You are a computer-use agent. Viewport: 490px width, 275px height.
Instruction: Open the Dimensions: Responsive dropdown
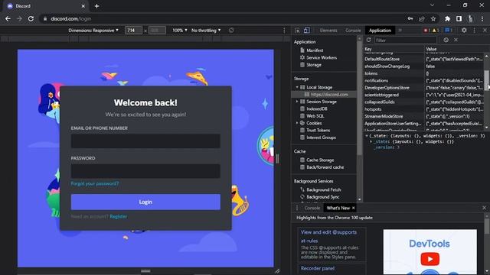93,31
